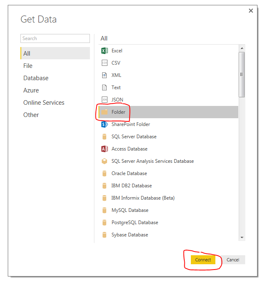Click the Folder connector icon
The width and height of the screenshot is (264, 281).
coord(105,112)
